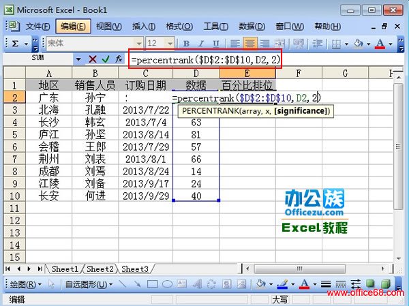409x306 pixels.
Task: Click the Insert Clip Art icon
Action: [x=227, y=284]
